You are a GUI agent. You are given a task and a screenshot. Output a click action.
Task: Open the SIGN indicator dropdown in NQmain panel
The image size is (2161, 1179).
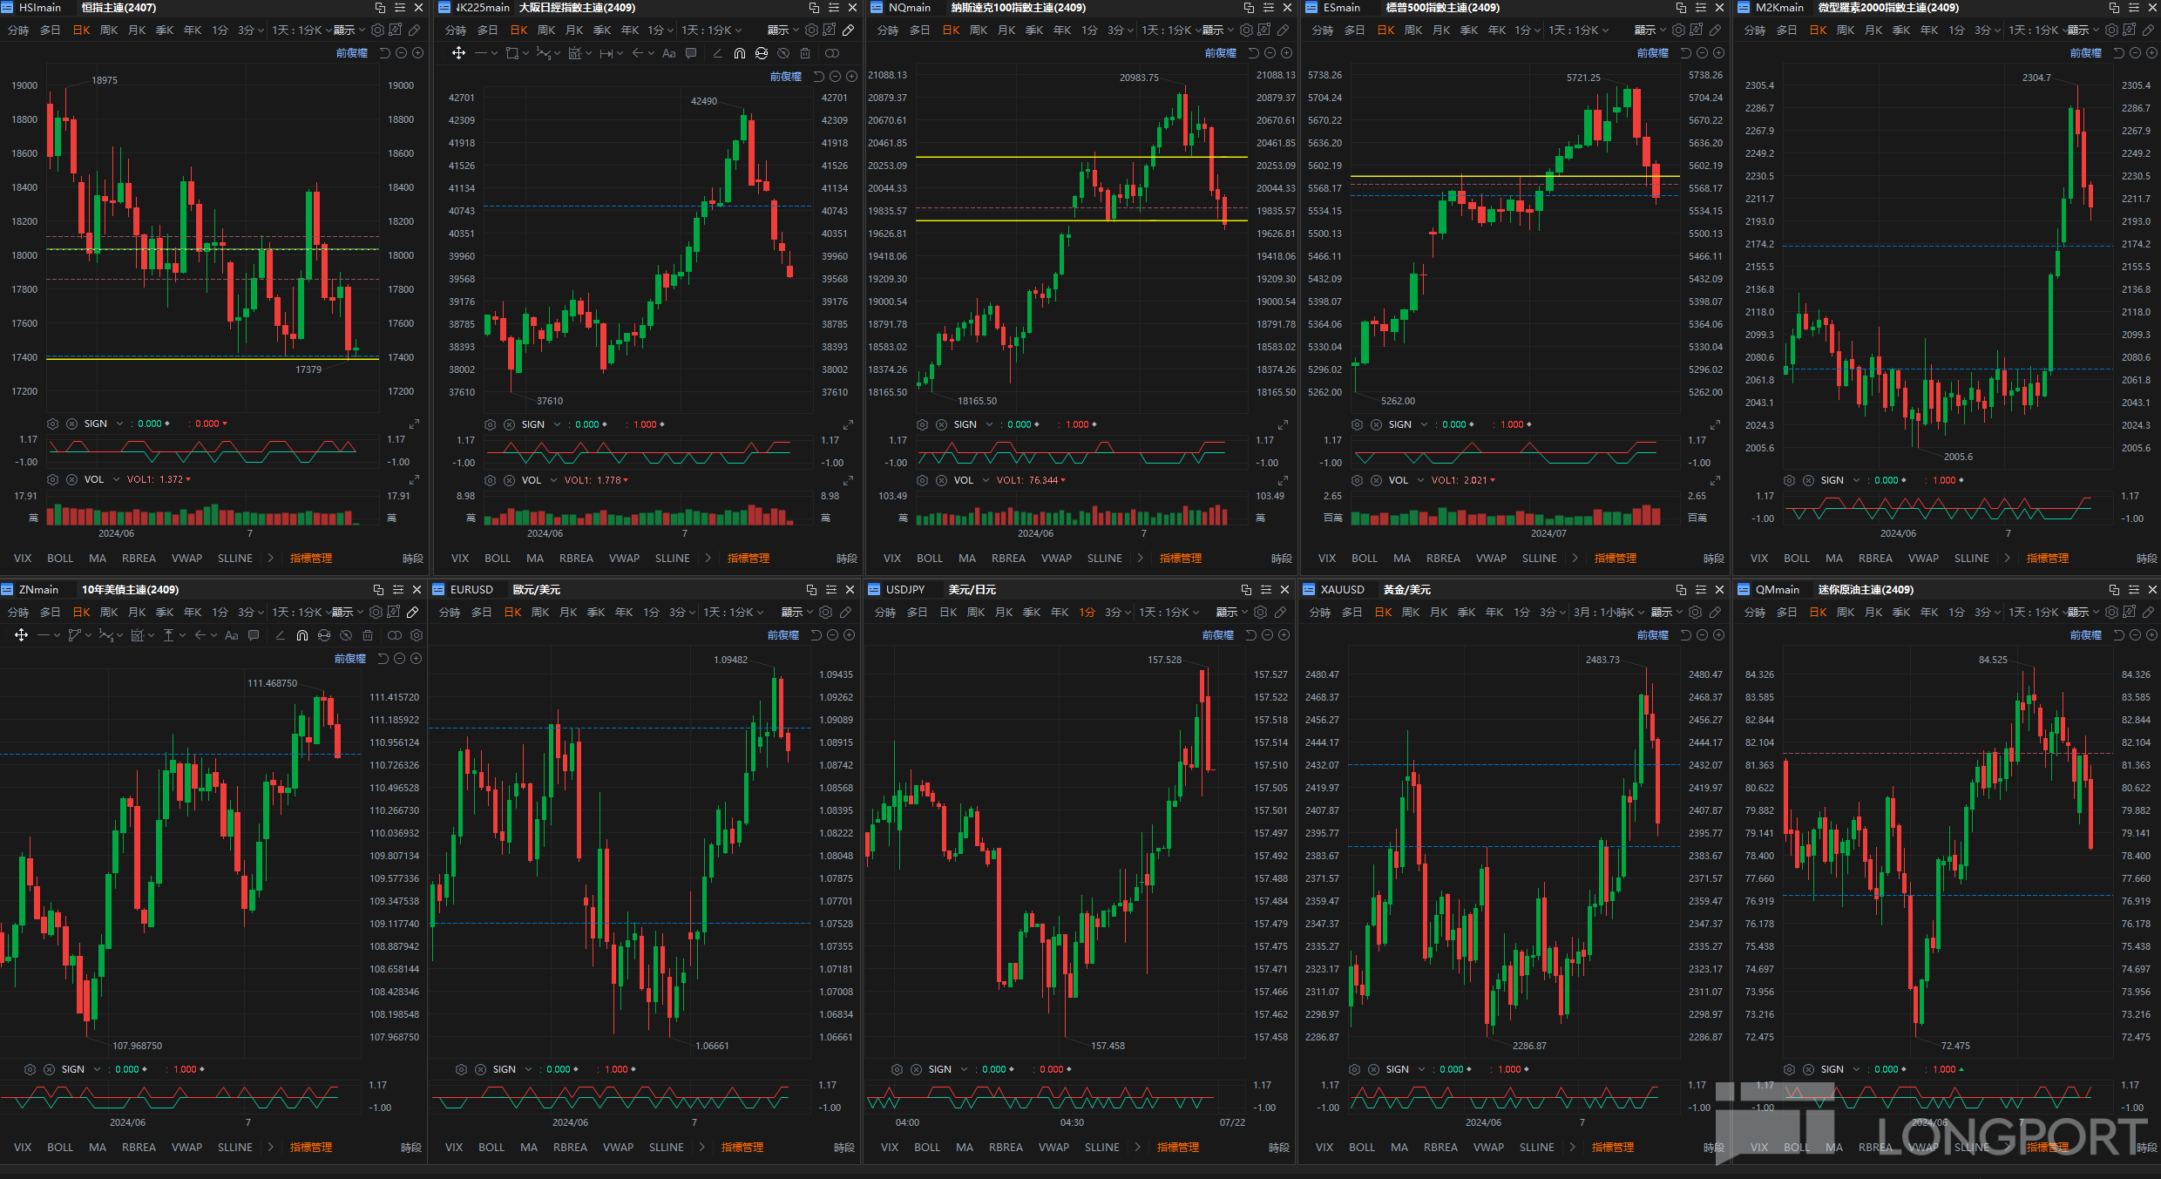coord(989,424)
